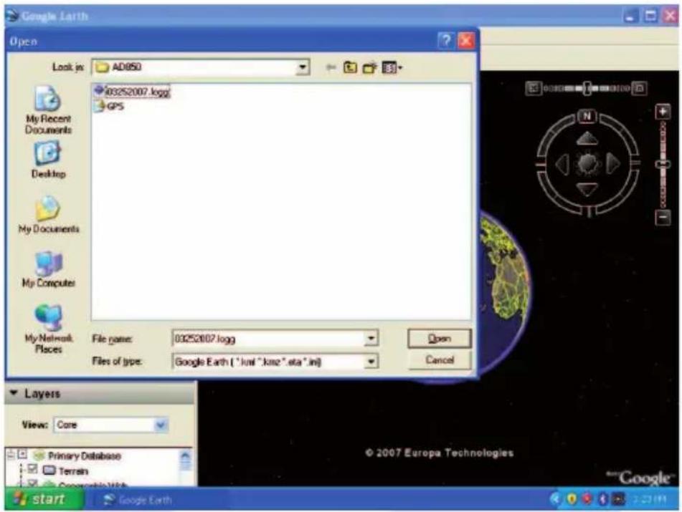Click the vertical zoom slider handle
This screenshot has width=682, height=512.
pyautogui.click(x=663, y=164)
